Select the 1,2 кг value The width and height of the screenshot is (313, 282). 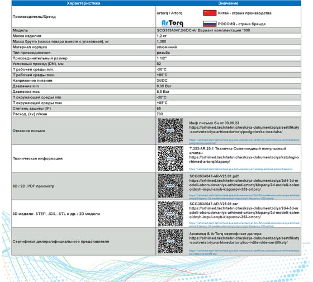click(x=162, y=36)
